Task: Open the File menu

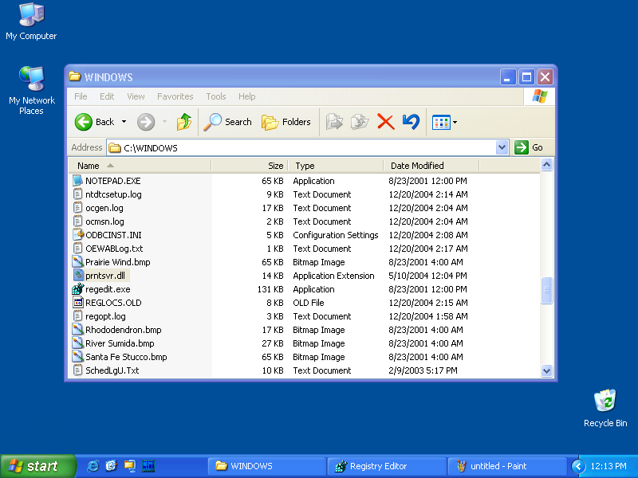Action: coord(81,96)
